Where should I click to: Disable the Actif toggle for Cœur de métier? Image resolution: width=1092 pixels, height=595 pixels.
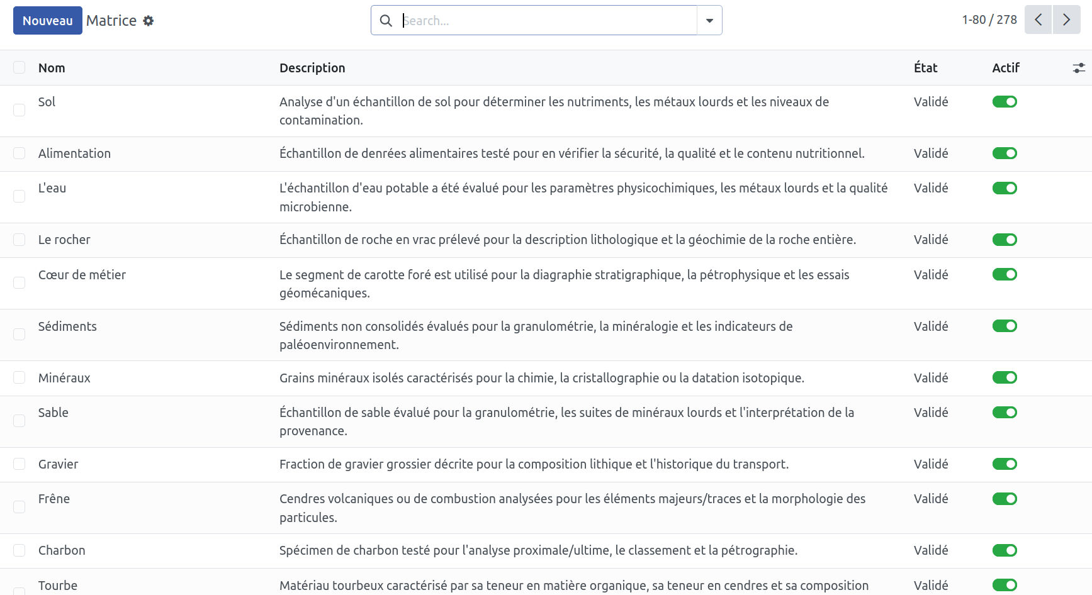1005,274
